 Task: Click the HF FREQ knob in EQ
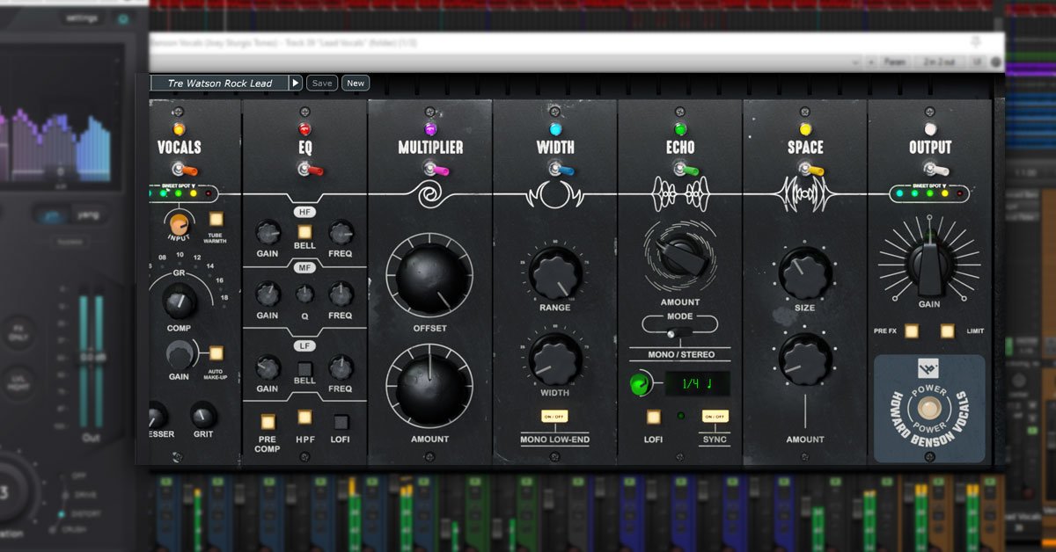click(x=341, y=233)
